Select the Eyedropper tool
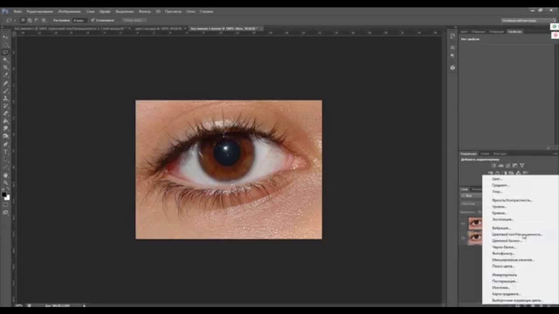This screenshot has width=559, height=314. [x=6, y=75]
